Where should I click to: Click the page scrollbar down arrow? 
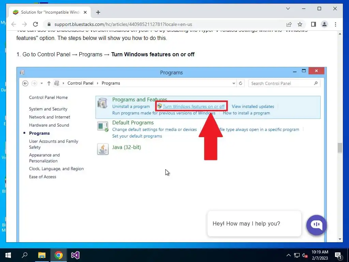tap(340, 239)
